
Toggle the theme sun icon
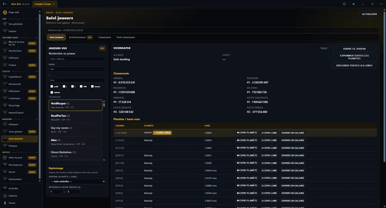(353, 4)
